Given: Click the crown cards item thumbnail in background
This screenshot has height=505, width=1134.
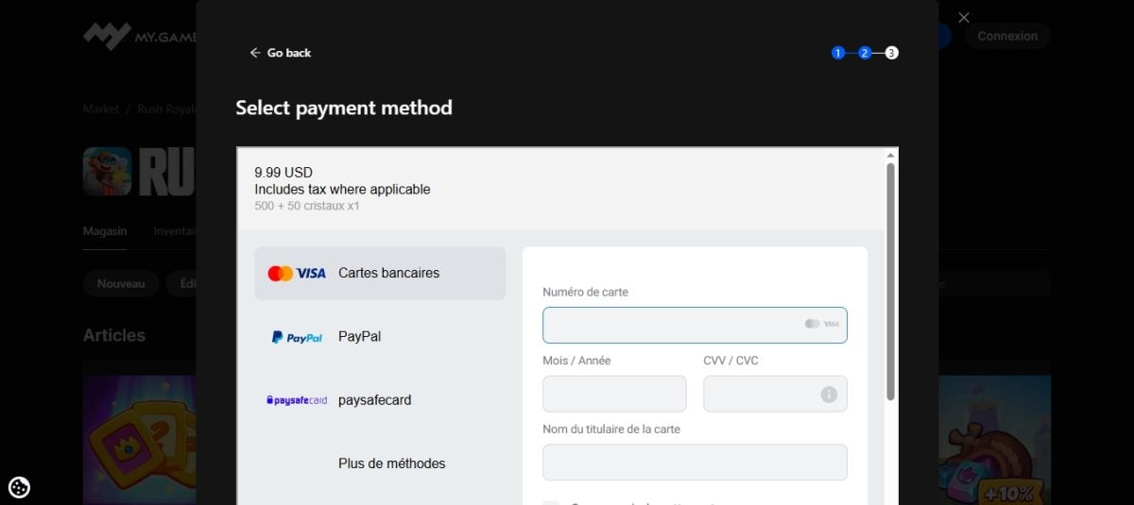Looking at the screenshot, I should 139,440.
